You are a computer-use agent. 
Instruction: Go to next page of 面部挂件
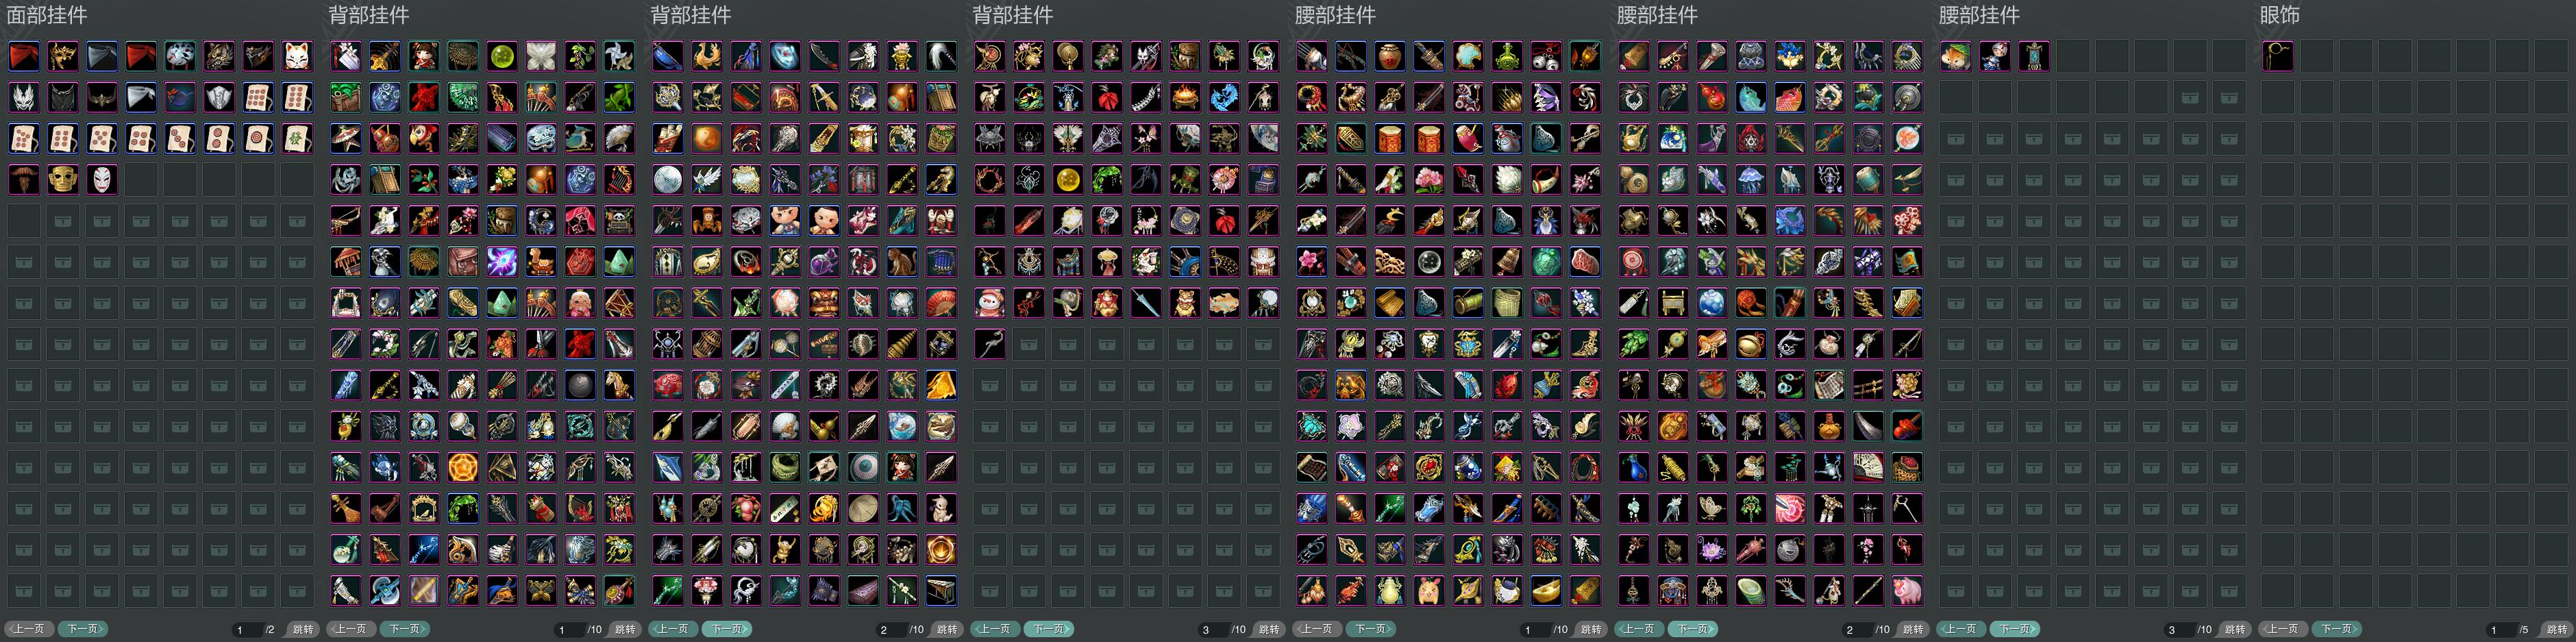point(82,629)
